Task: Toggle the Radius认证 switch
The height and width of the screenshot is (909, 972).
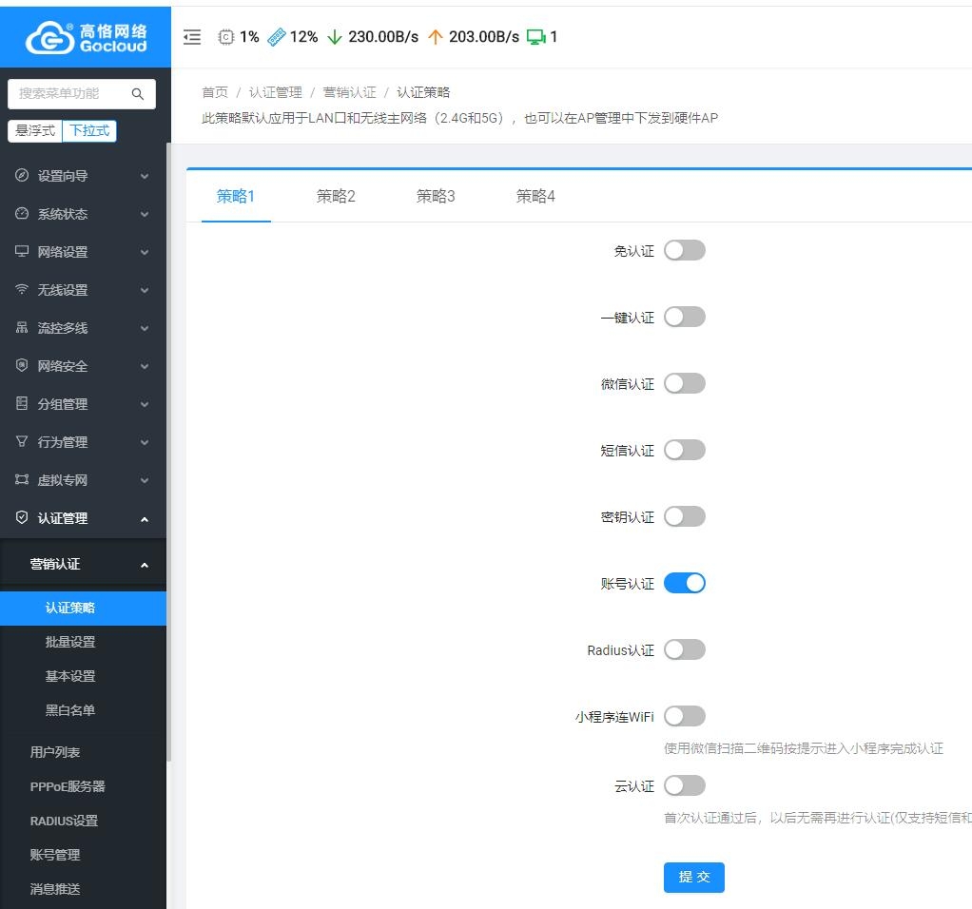Action: click(685, 650)
